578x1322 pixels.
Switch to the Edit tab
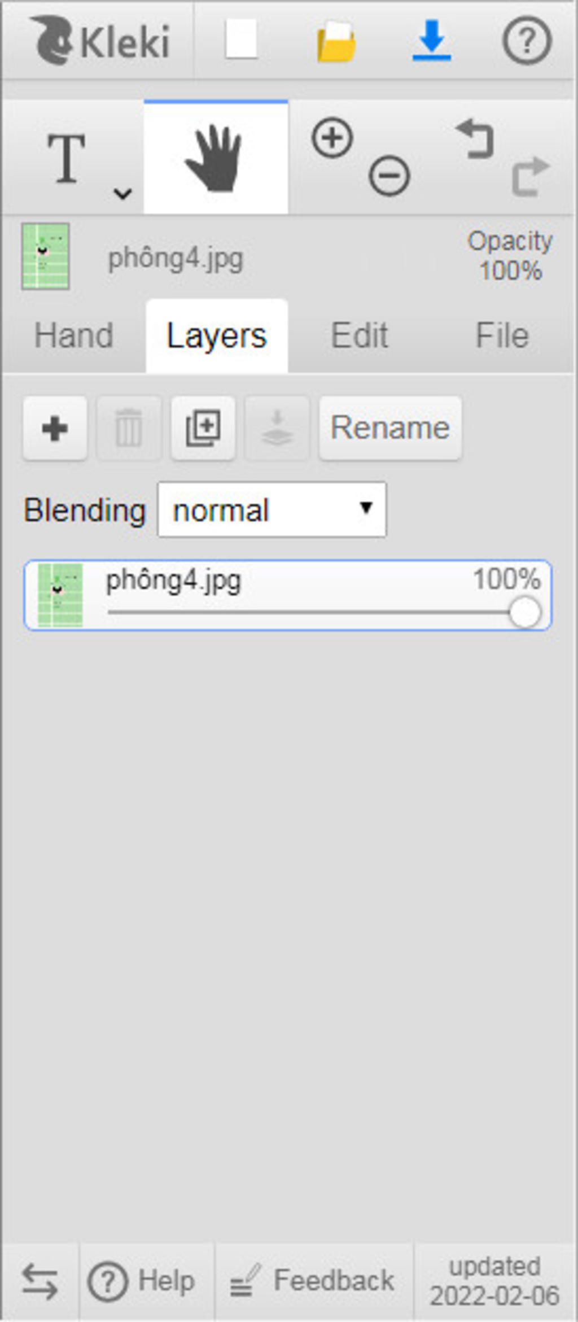[359, 335]
